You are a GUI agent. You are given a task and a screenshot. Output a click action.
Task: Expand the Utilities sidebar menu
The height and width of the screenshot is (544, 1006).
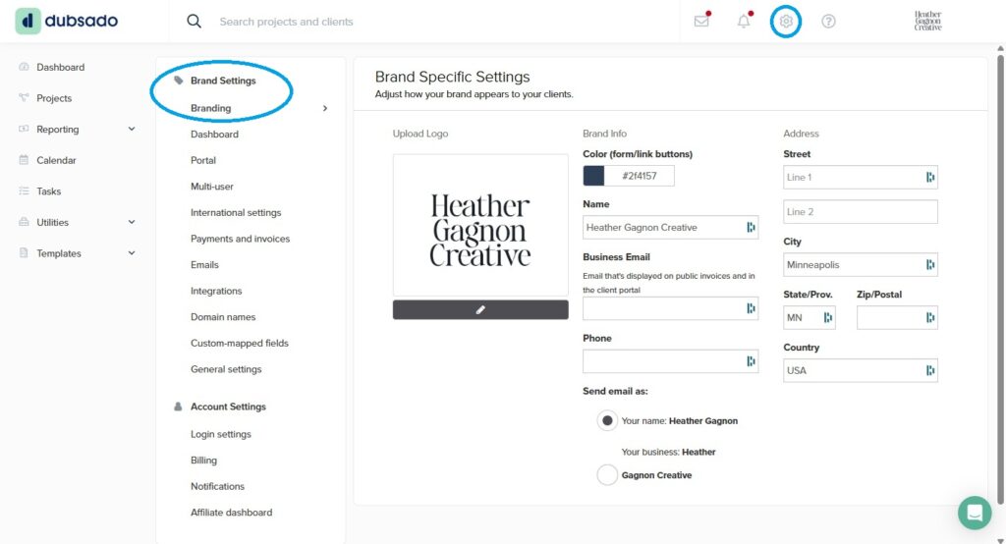[132, 222]
